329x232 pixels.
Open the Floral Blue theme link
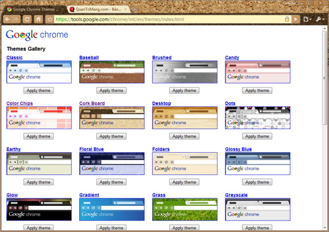pyautogui.click(x=91, y=149)
